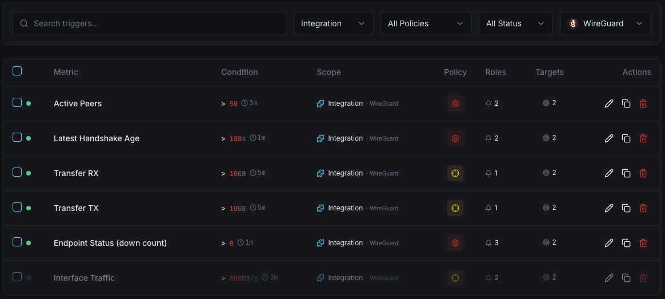Click the condition value 50 for Active Peers
This screenshot has width=665, height=299.
tap(234, 104)
